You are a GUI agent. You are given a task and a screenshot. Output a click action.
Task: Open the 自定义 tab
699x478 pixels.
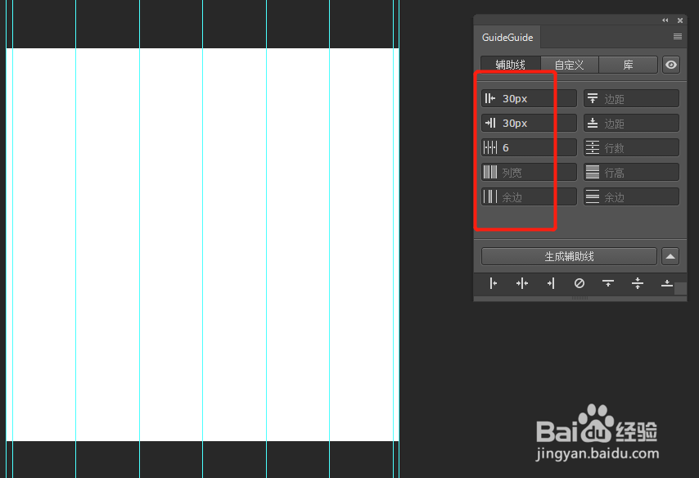(570, 65)
